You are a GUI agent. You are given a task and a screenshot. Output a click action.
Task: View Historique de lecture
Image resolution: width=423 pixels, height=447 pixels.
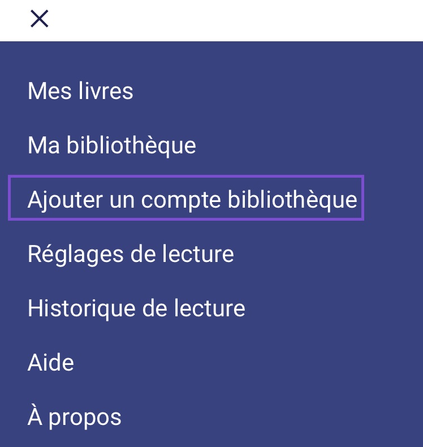point(136,309)
